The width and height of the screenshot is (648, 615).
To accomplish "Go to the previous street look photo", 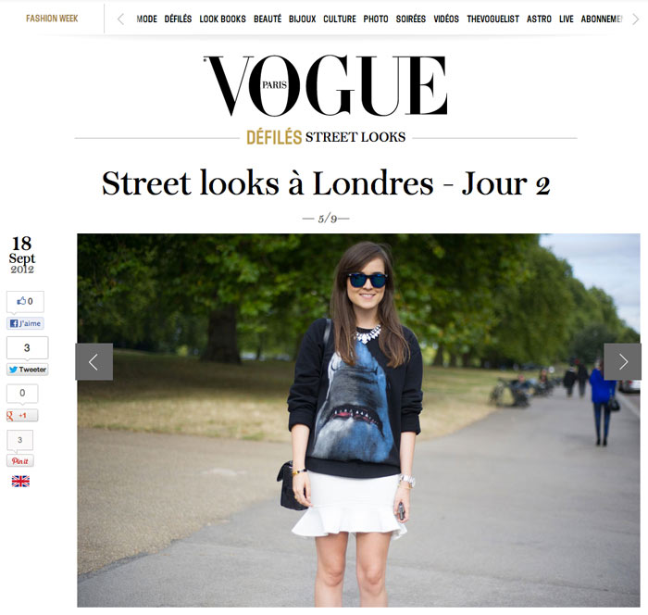I will coord(93,362).
